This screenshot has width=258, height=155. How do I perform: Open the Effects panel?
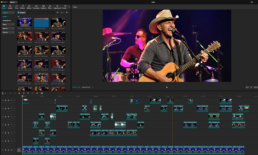29,7
